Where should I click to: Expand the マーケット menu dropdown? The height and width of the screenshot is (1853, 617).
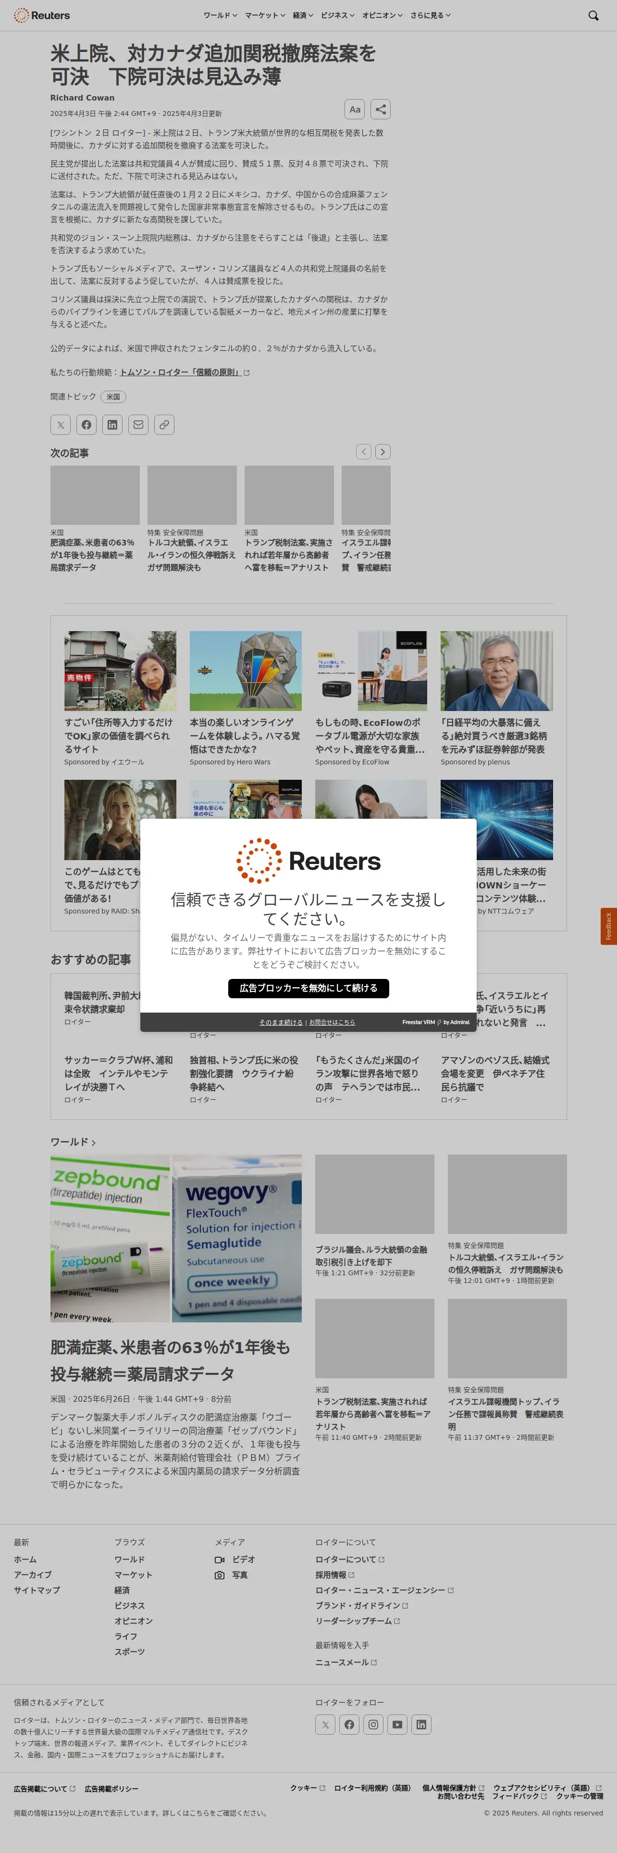(265, 15)
